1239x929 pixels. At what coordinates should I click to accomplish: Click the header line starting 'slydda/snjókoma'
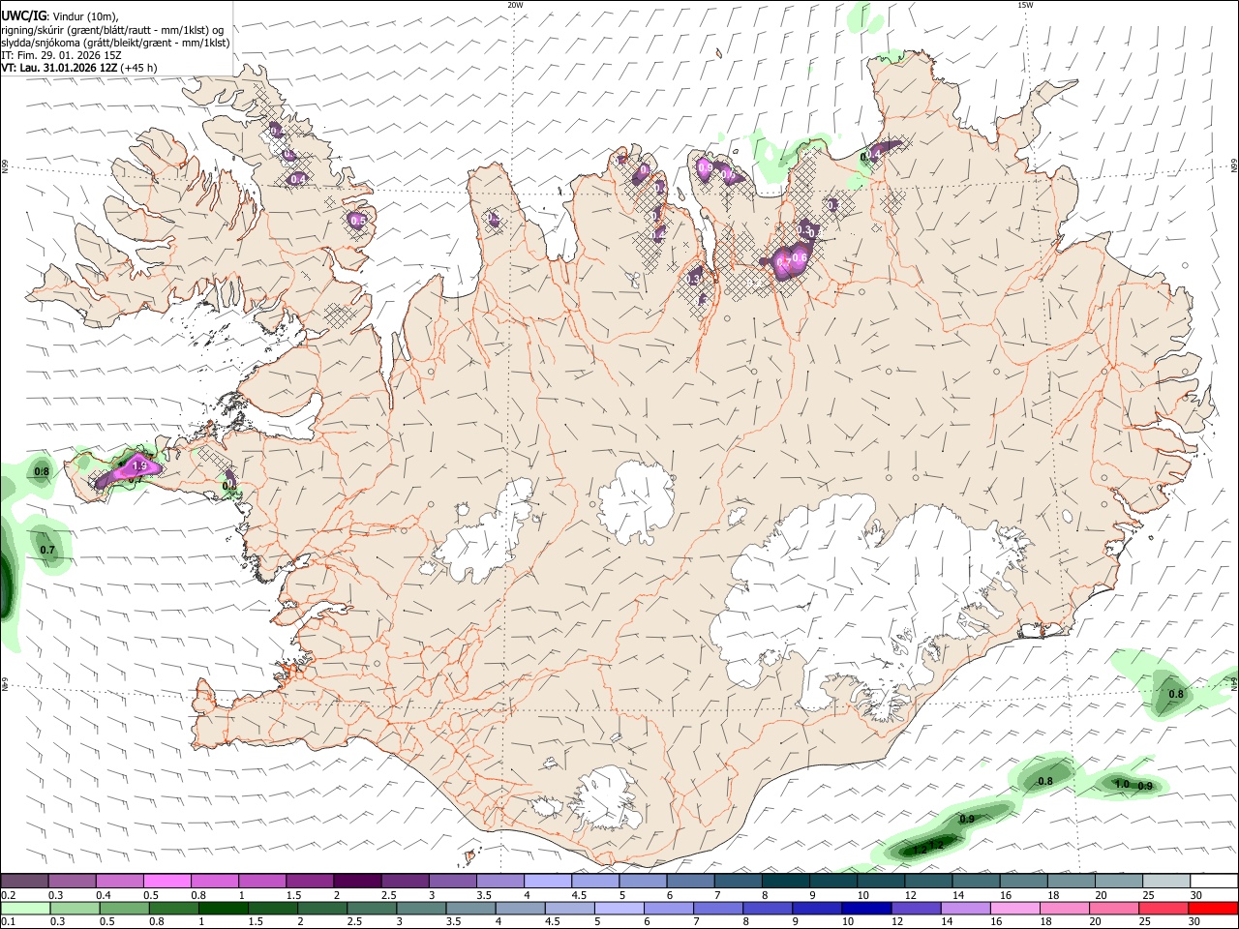coord(115,43)
